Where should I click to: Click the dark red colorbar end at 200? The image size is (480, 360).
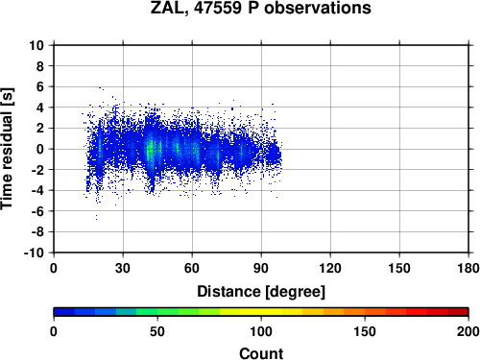pyautogui.click(x=458, y=312)
